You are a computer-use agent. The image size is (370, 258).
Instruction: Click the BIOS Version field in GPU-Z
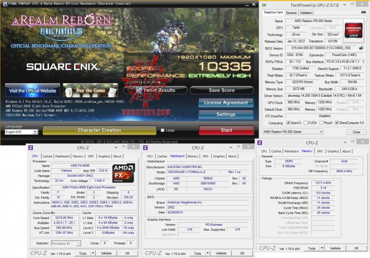tap(322, 48)
